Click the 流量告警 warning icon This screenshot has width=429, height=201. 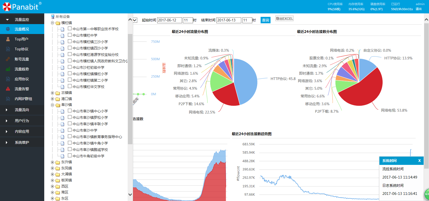pyautogui.click(x=8, y=89)
